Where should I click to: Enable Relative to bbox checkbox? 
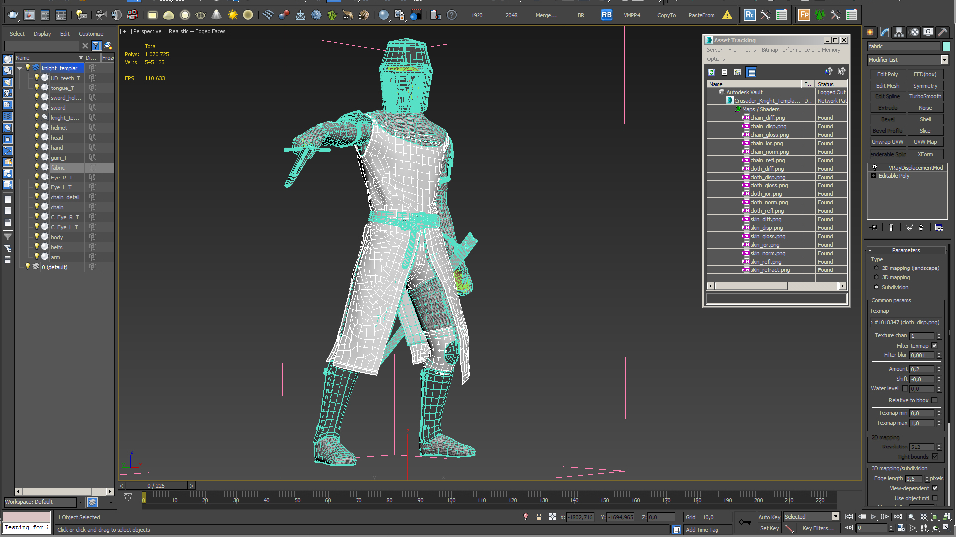[934, 400]
